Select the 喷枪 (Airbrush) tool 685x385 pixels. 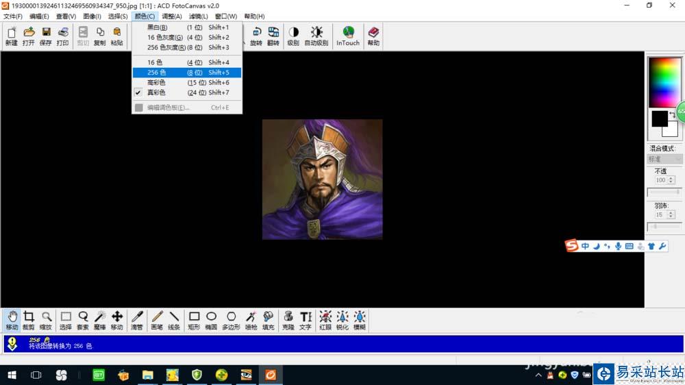click(x=251, y=321)
